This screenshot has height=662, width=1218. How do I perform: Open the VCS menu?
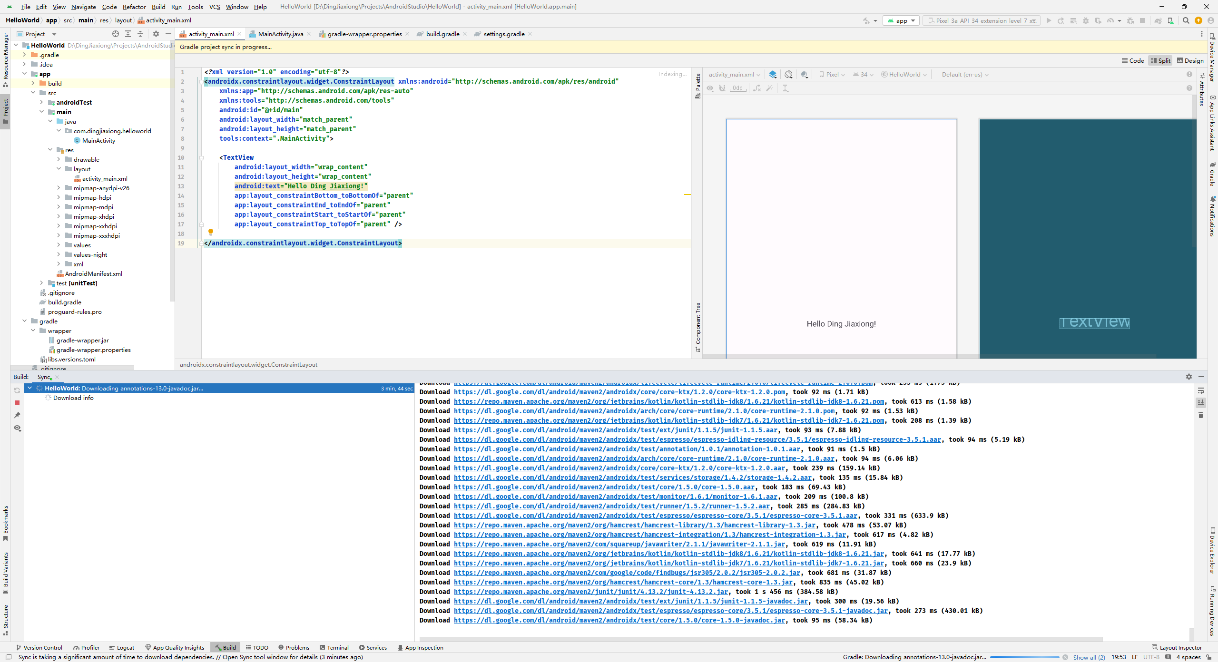click(215, 7)
